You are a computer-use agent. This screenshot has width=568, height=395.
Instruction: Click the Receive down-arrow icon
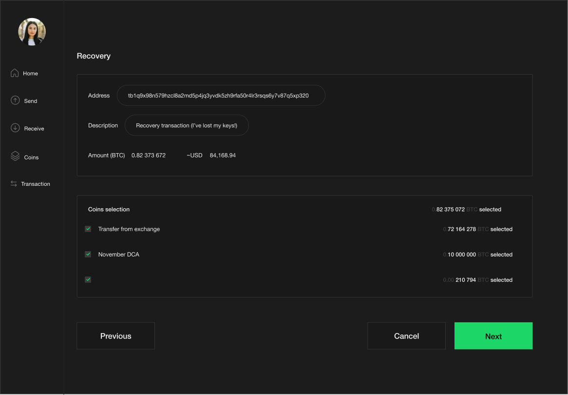(x=15, y=128)
